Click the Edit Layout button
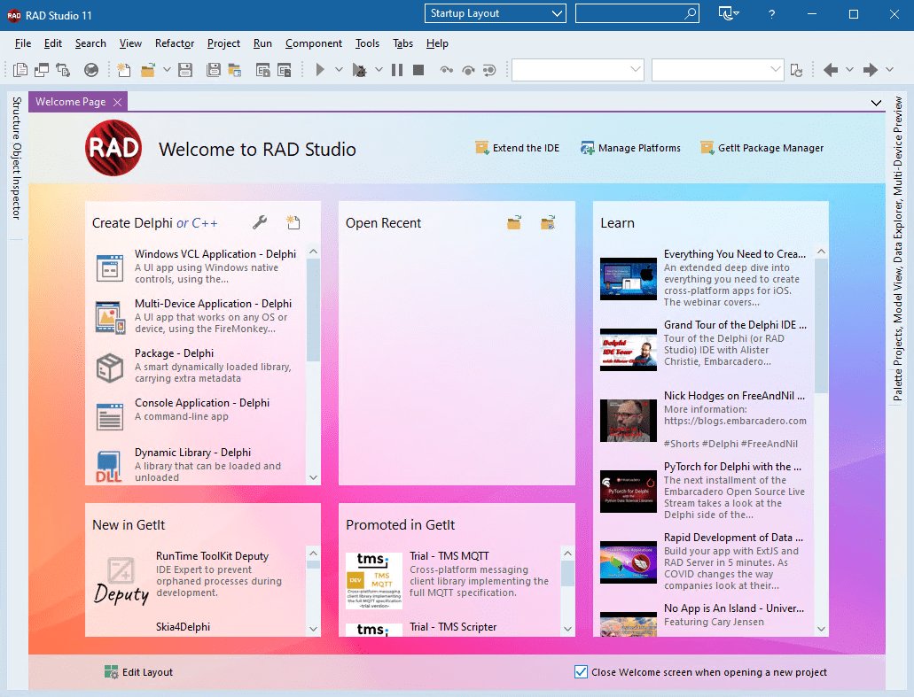The width and height of the screenshot is (914, 697). click(x=138, y=672)
